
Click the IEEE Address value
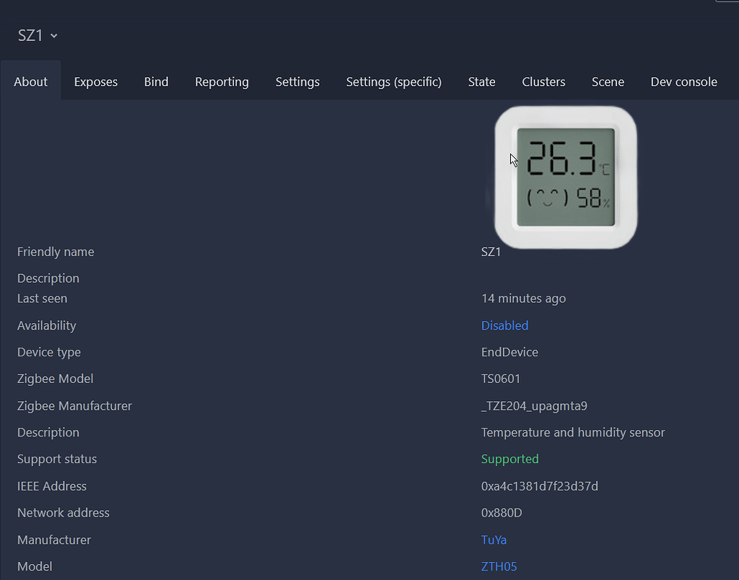coord(539,485)
